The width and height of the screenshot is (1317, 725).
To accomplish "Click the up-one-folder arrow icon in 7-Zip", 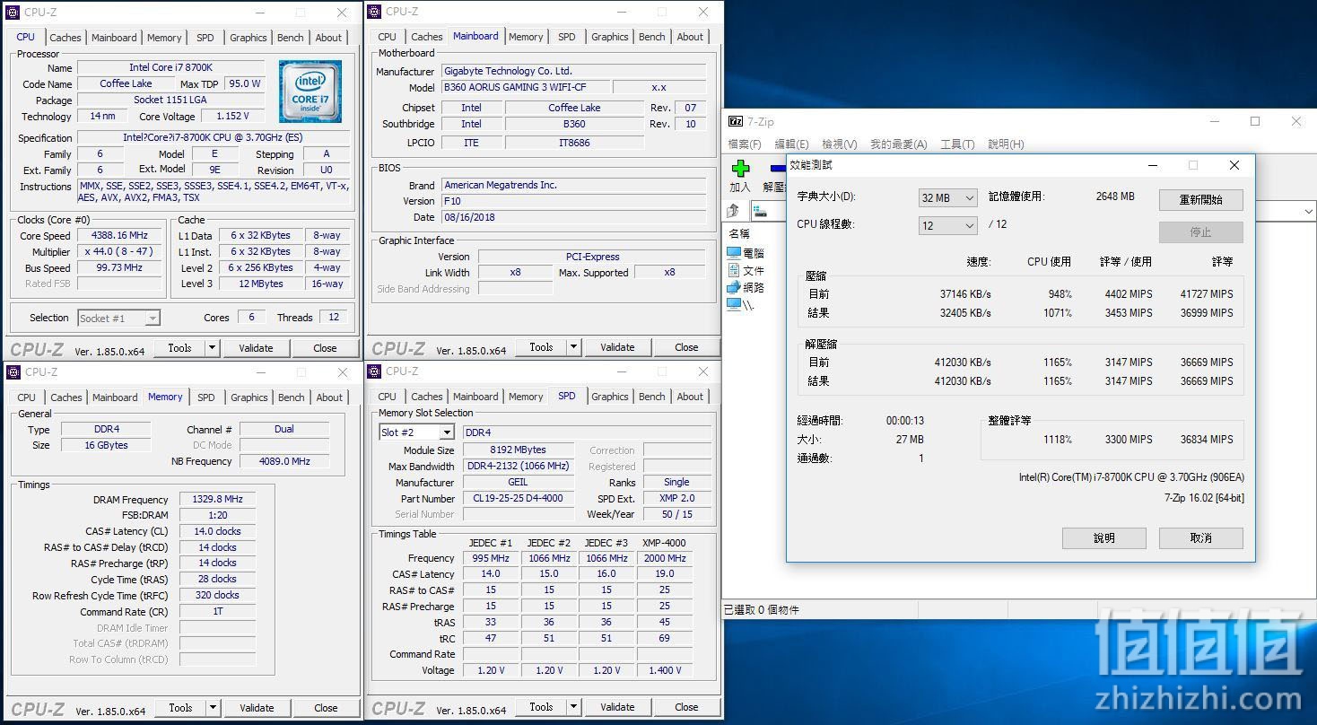I will click(733, 210).
